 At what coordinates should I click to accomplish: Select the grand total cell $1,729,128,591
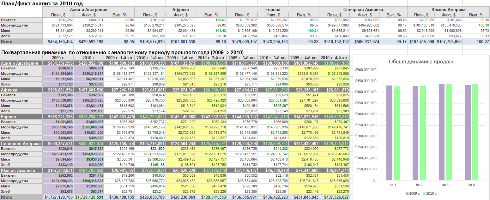coord(89,197)
